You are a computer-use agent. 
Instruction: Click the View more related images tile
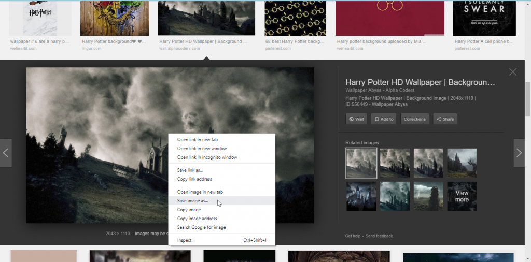(462, 196)
